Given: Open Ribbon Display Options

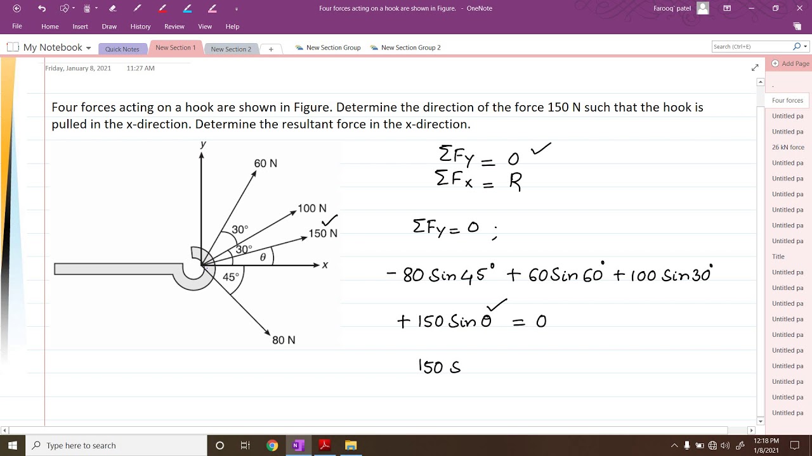Looking at the screenshot, I should (x=727, y=8).
